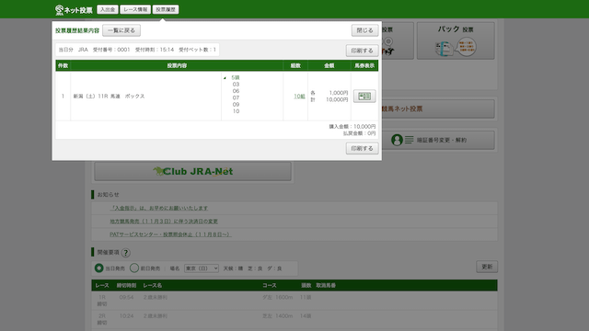Click the 開催要項 help question-mark icon
The height and width of the screenshot is (331, 589).
click(x=126, y=253)
